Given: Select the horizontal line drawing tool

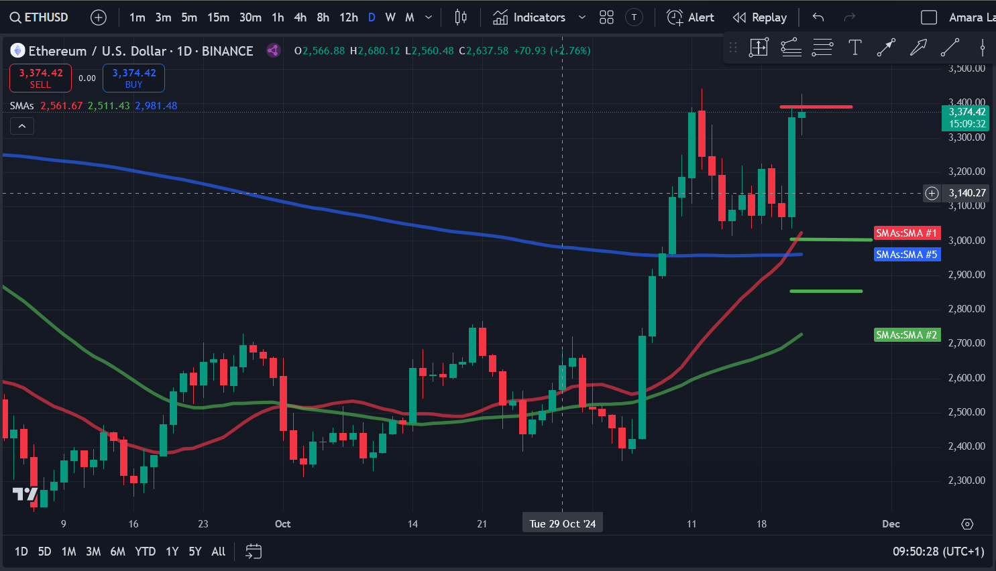Looking at the screenshot, I should click(822, 48).
